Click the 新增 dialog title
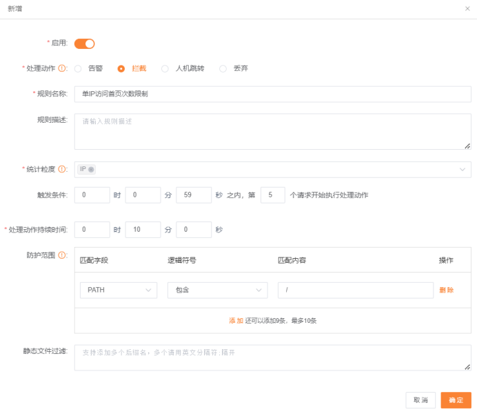Viewport: 477px width, 414px height. (15, 9)
